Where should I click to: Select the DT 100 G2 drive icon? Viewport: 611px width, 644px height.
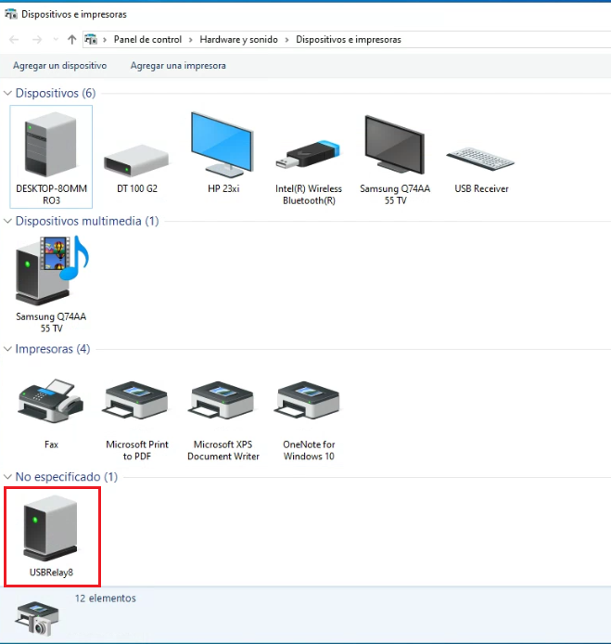[136, 161]
